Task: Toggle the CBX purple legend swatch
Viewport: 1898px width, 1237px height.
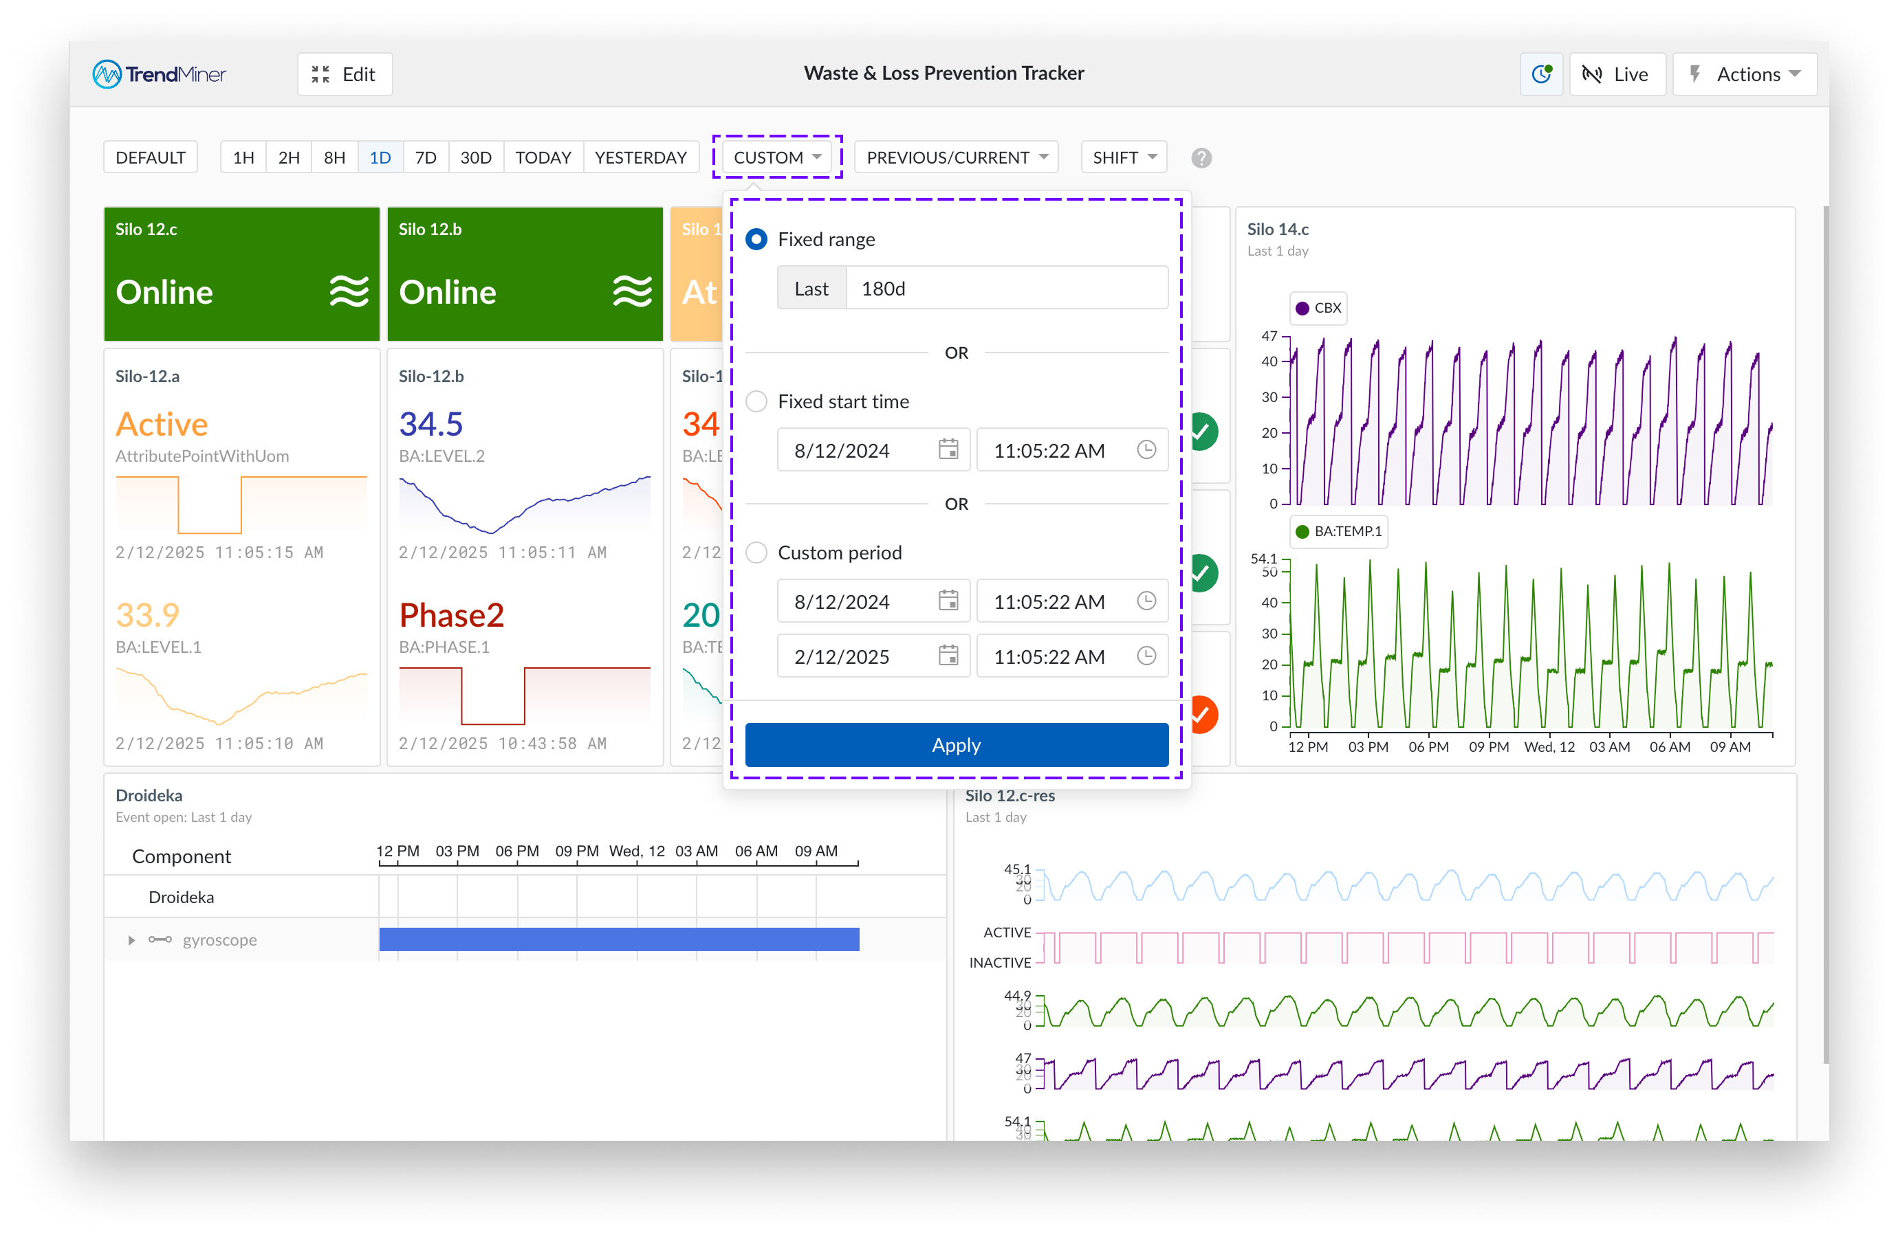Action: [1302, 309]
